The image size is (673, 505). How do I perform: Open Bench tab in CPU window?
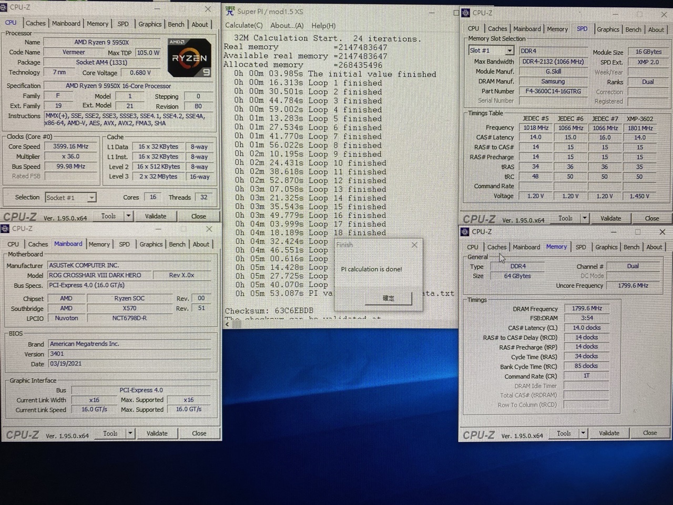click(176, 24)
